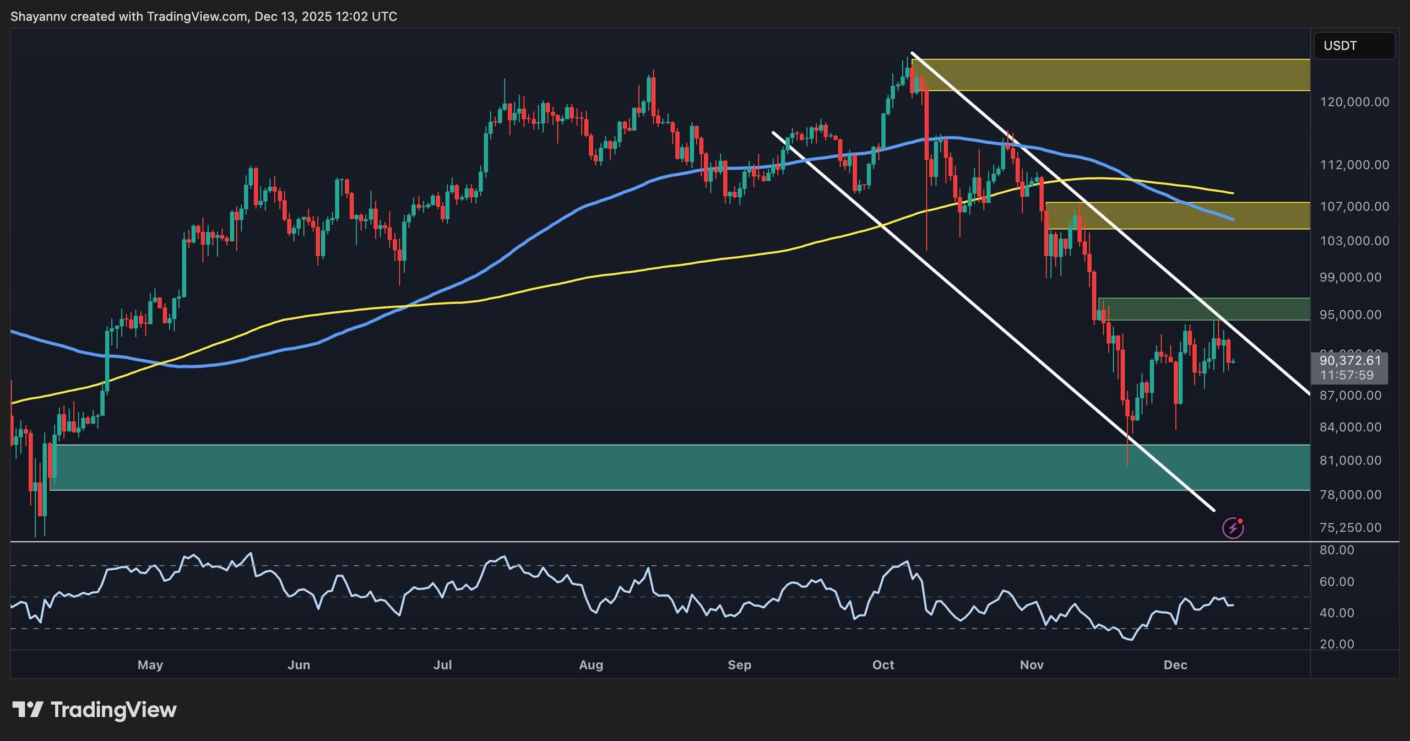
Task: Select the Dec label on the time axis
Action: 1176,665
